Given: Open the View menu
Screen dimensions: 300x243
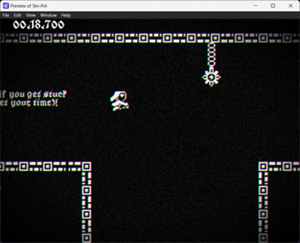Looking at the screenshot, I should 31,15.
